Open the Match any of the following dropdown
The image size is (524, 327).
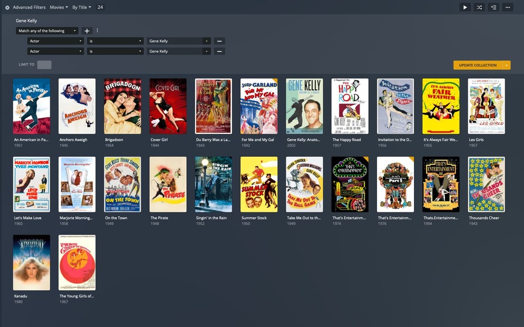47,31
